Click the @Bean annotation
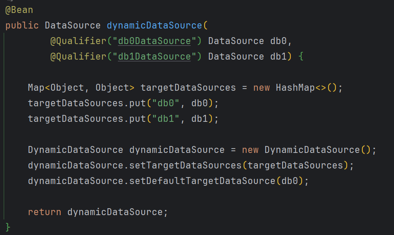This screenshot has width=394, height=235. click(19, 10)
